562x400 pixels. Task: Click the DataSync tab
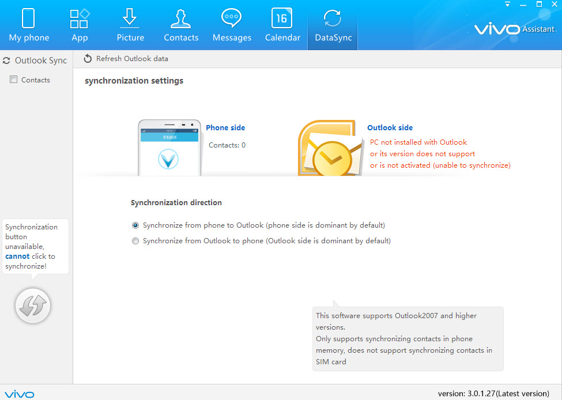(x=333, y=25)
